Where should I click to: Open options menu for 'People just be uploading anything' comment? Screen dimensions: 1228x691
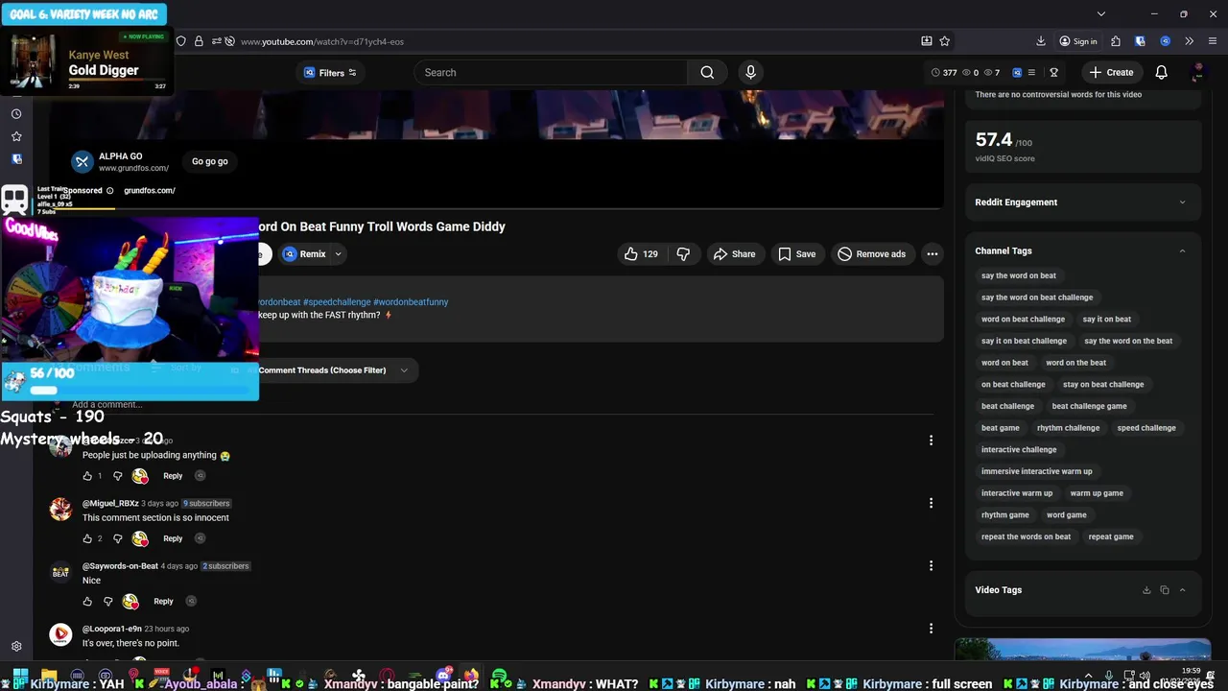pyautogui.click(x=931, y=441)
